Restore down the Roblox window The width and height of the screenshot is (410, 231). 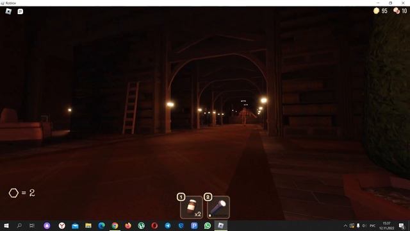tap(390, 3)
